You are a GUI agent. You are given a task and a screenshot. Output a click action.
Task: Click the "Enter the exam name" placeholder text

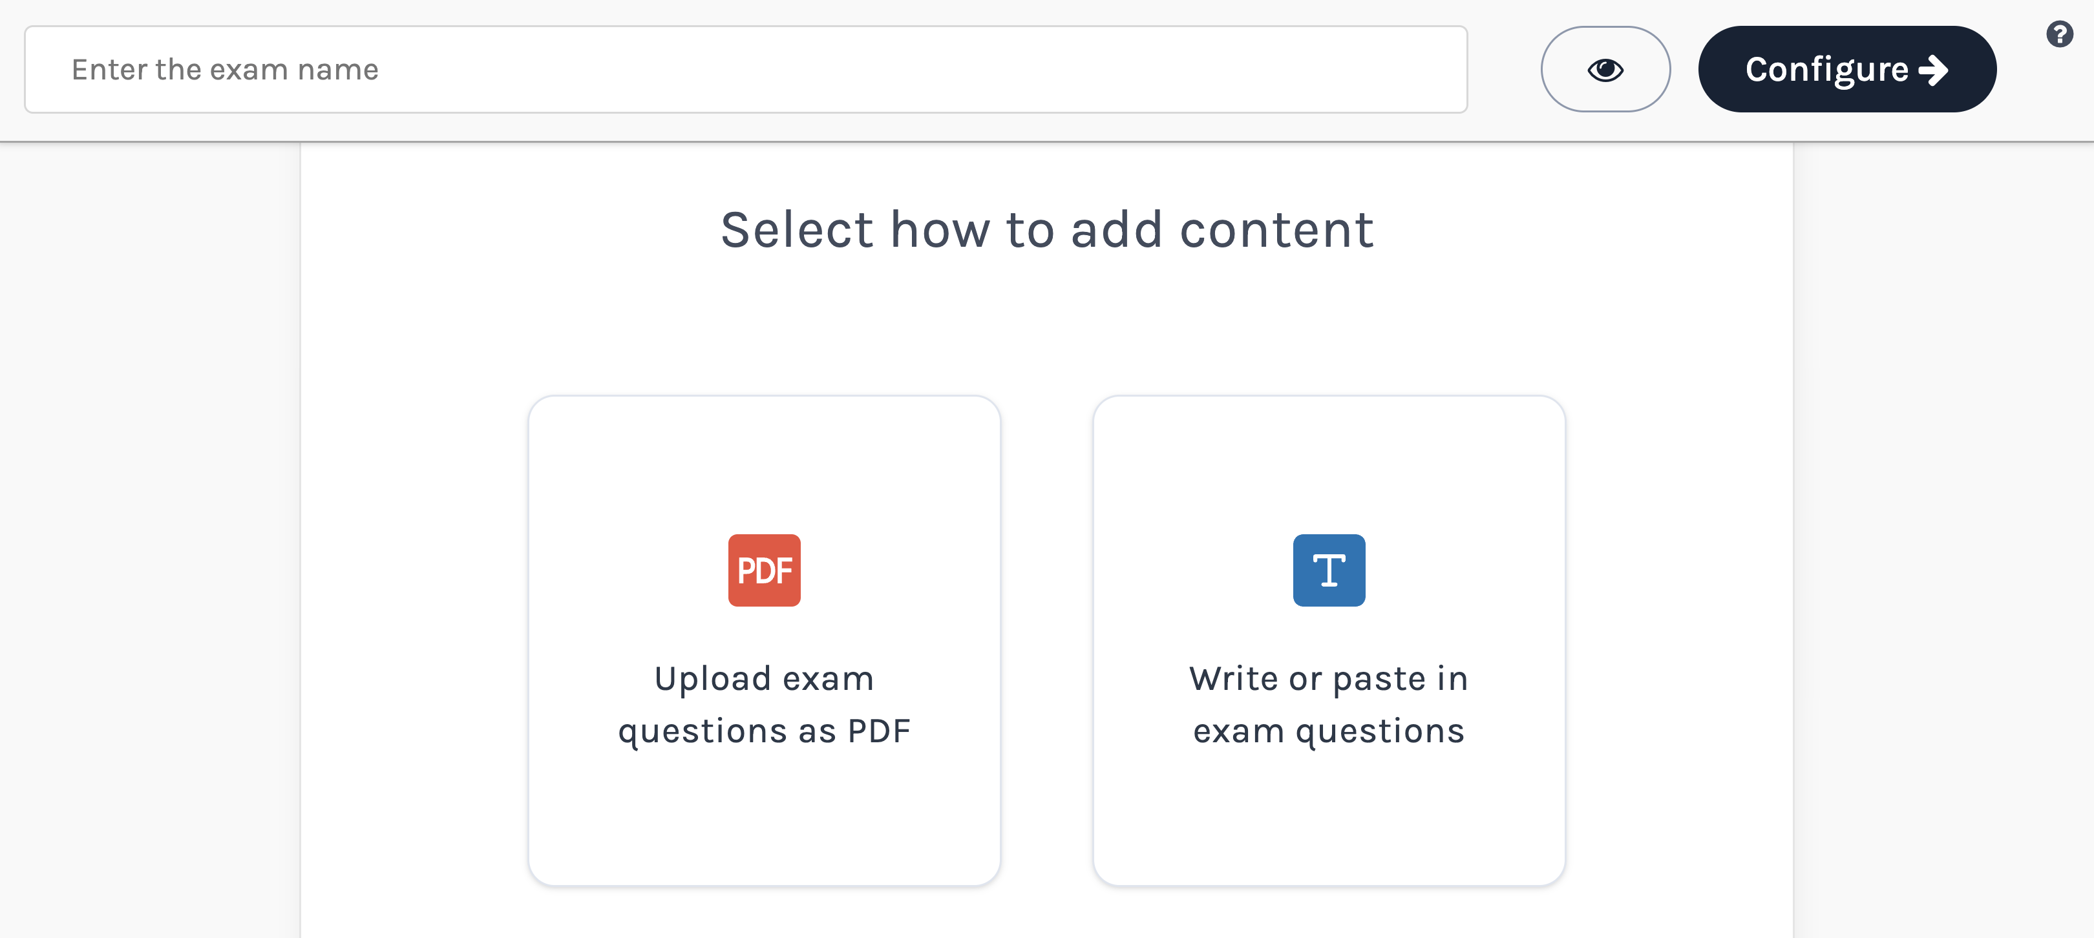[225, 70]
